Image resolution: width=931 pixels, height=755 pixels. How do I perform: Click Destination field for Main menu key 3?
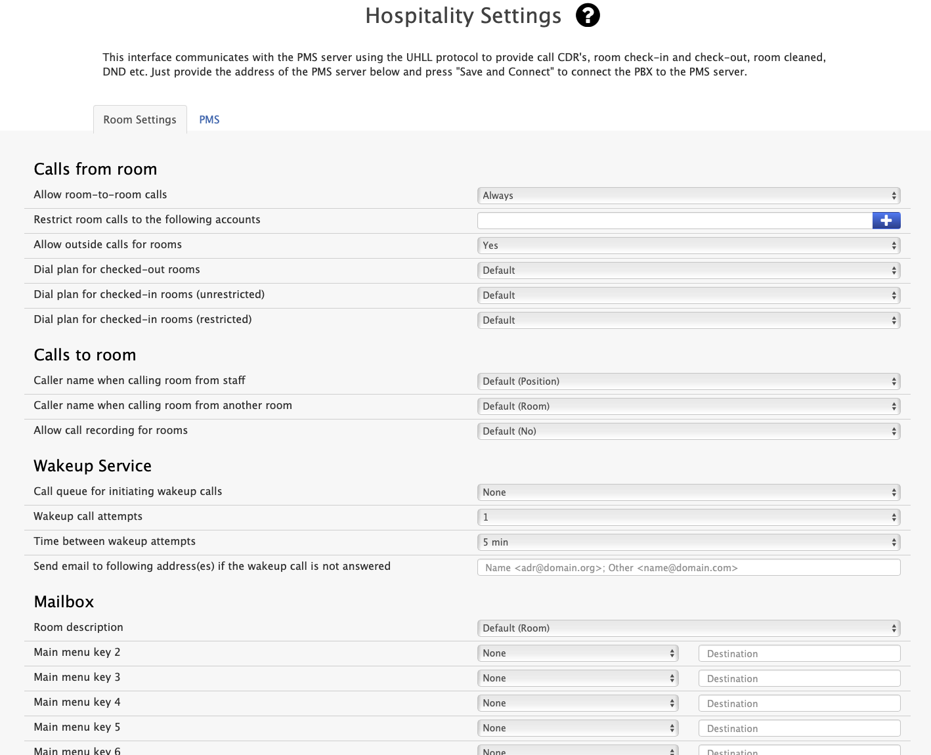[x=799, y=679]
